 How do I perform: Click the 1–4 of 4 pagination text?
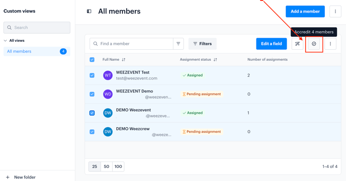pyautogui.click(x=330, y=166)
